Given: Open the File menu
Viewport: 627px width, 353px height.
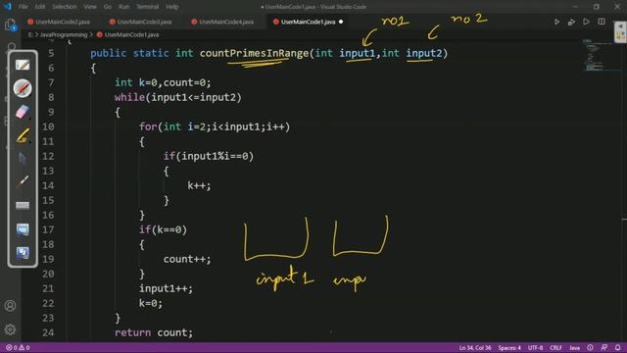Looking at the screenshot, I should point(24,7).
